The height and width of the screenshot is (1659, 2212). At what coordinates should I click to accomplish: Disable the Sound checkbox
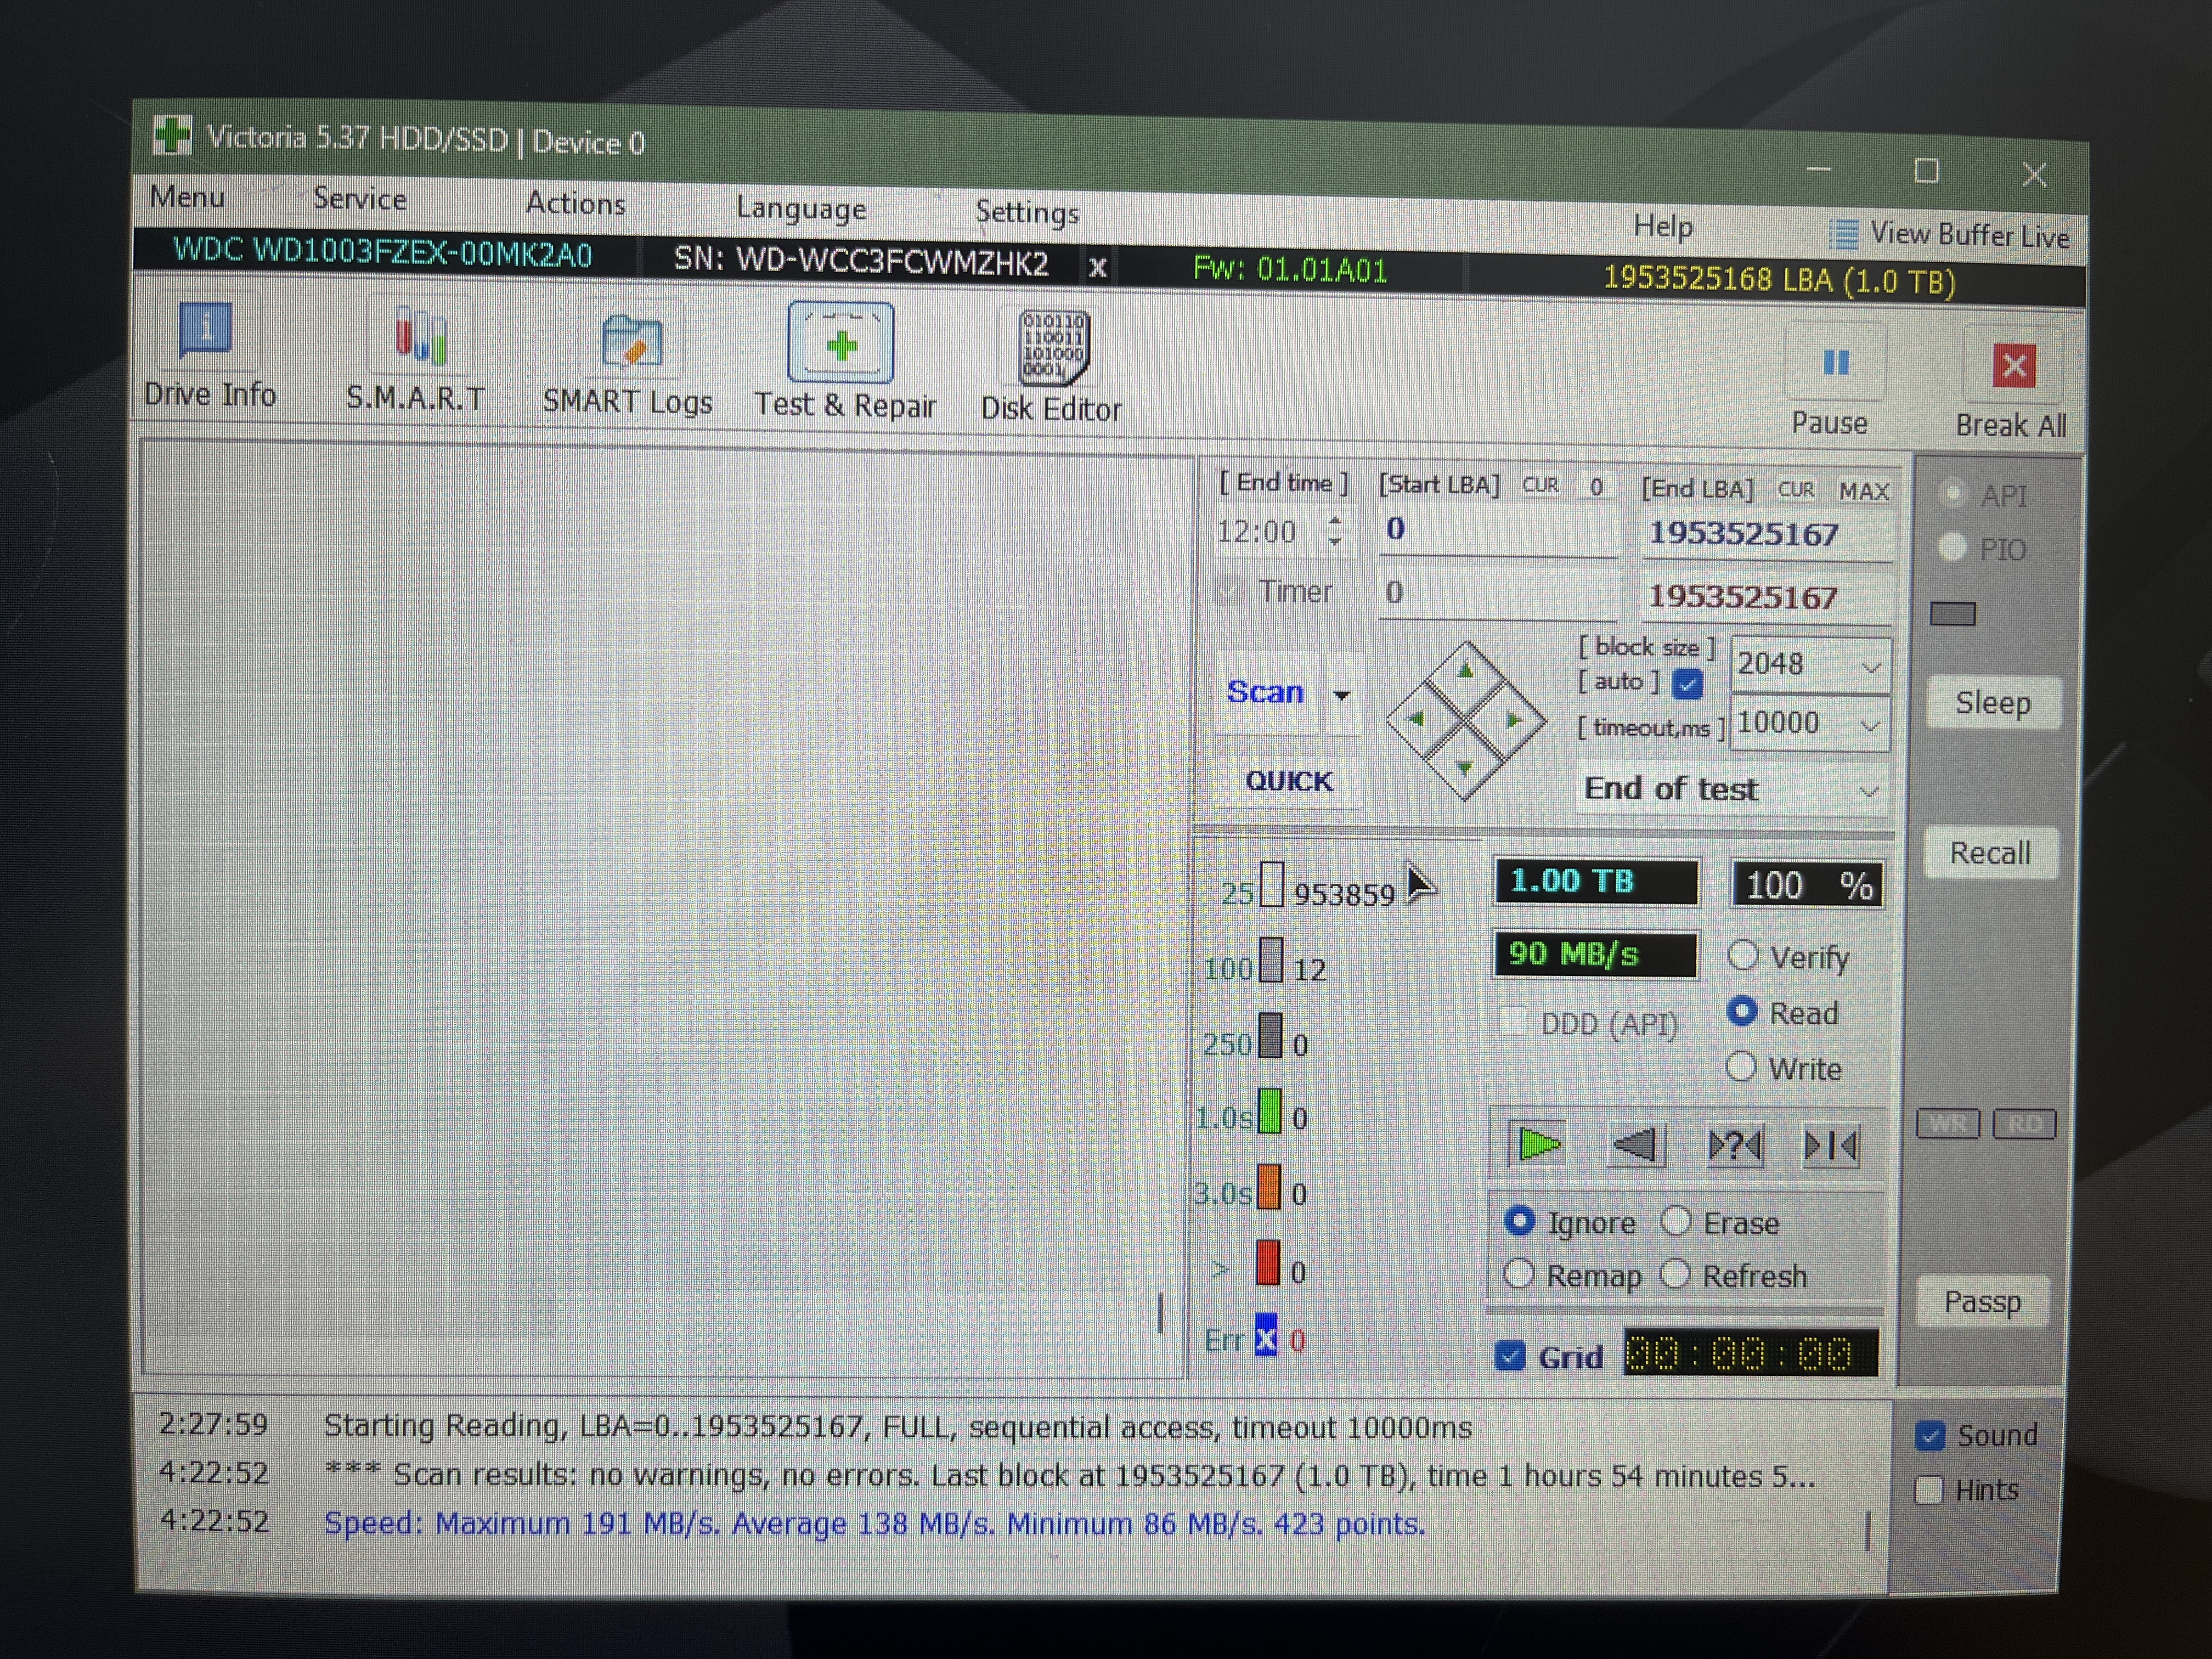click(1930, 1436)
